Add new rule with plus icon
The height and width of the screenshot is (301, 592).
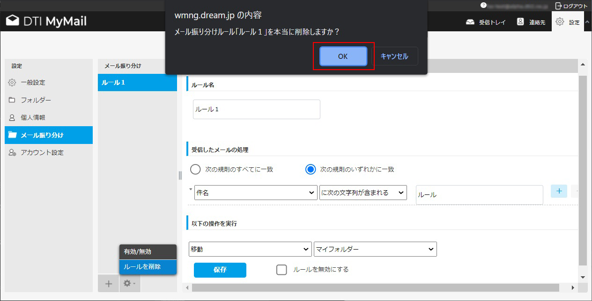pos(109,283)
